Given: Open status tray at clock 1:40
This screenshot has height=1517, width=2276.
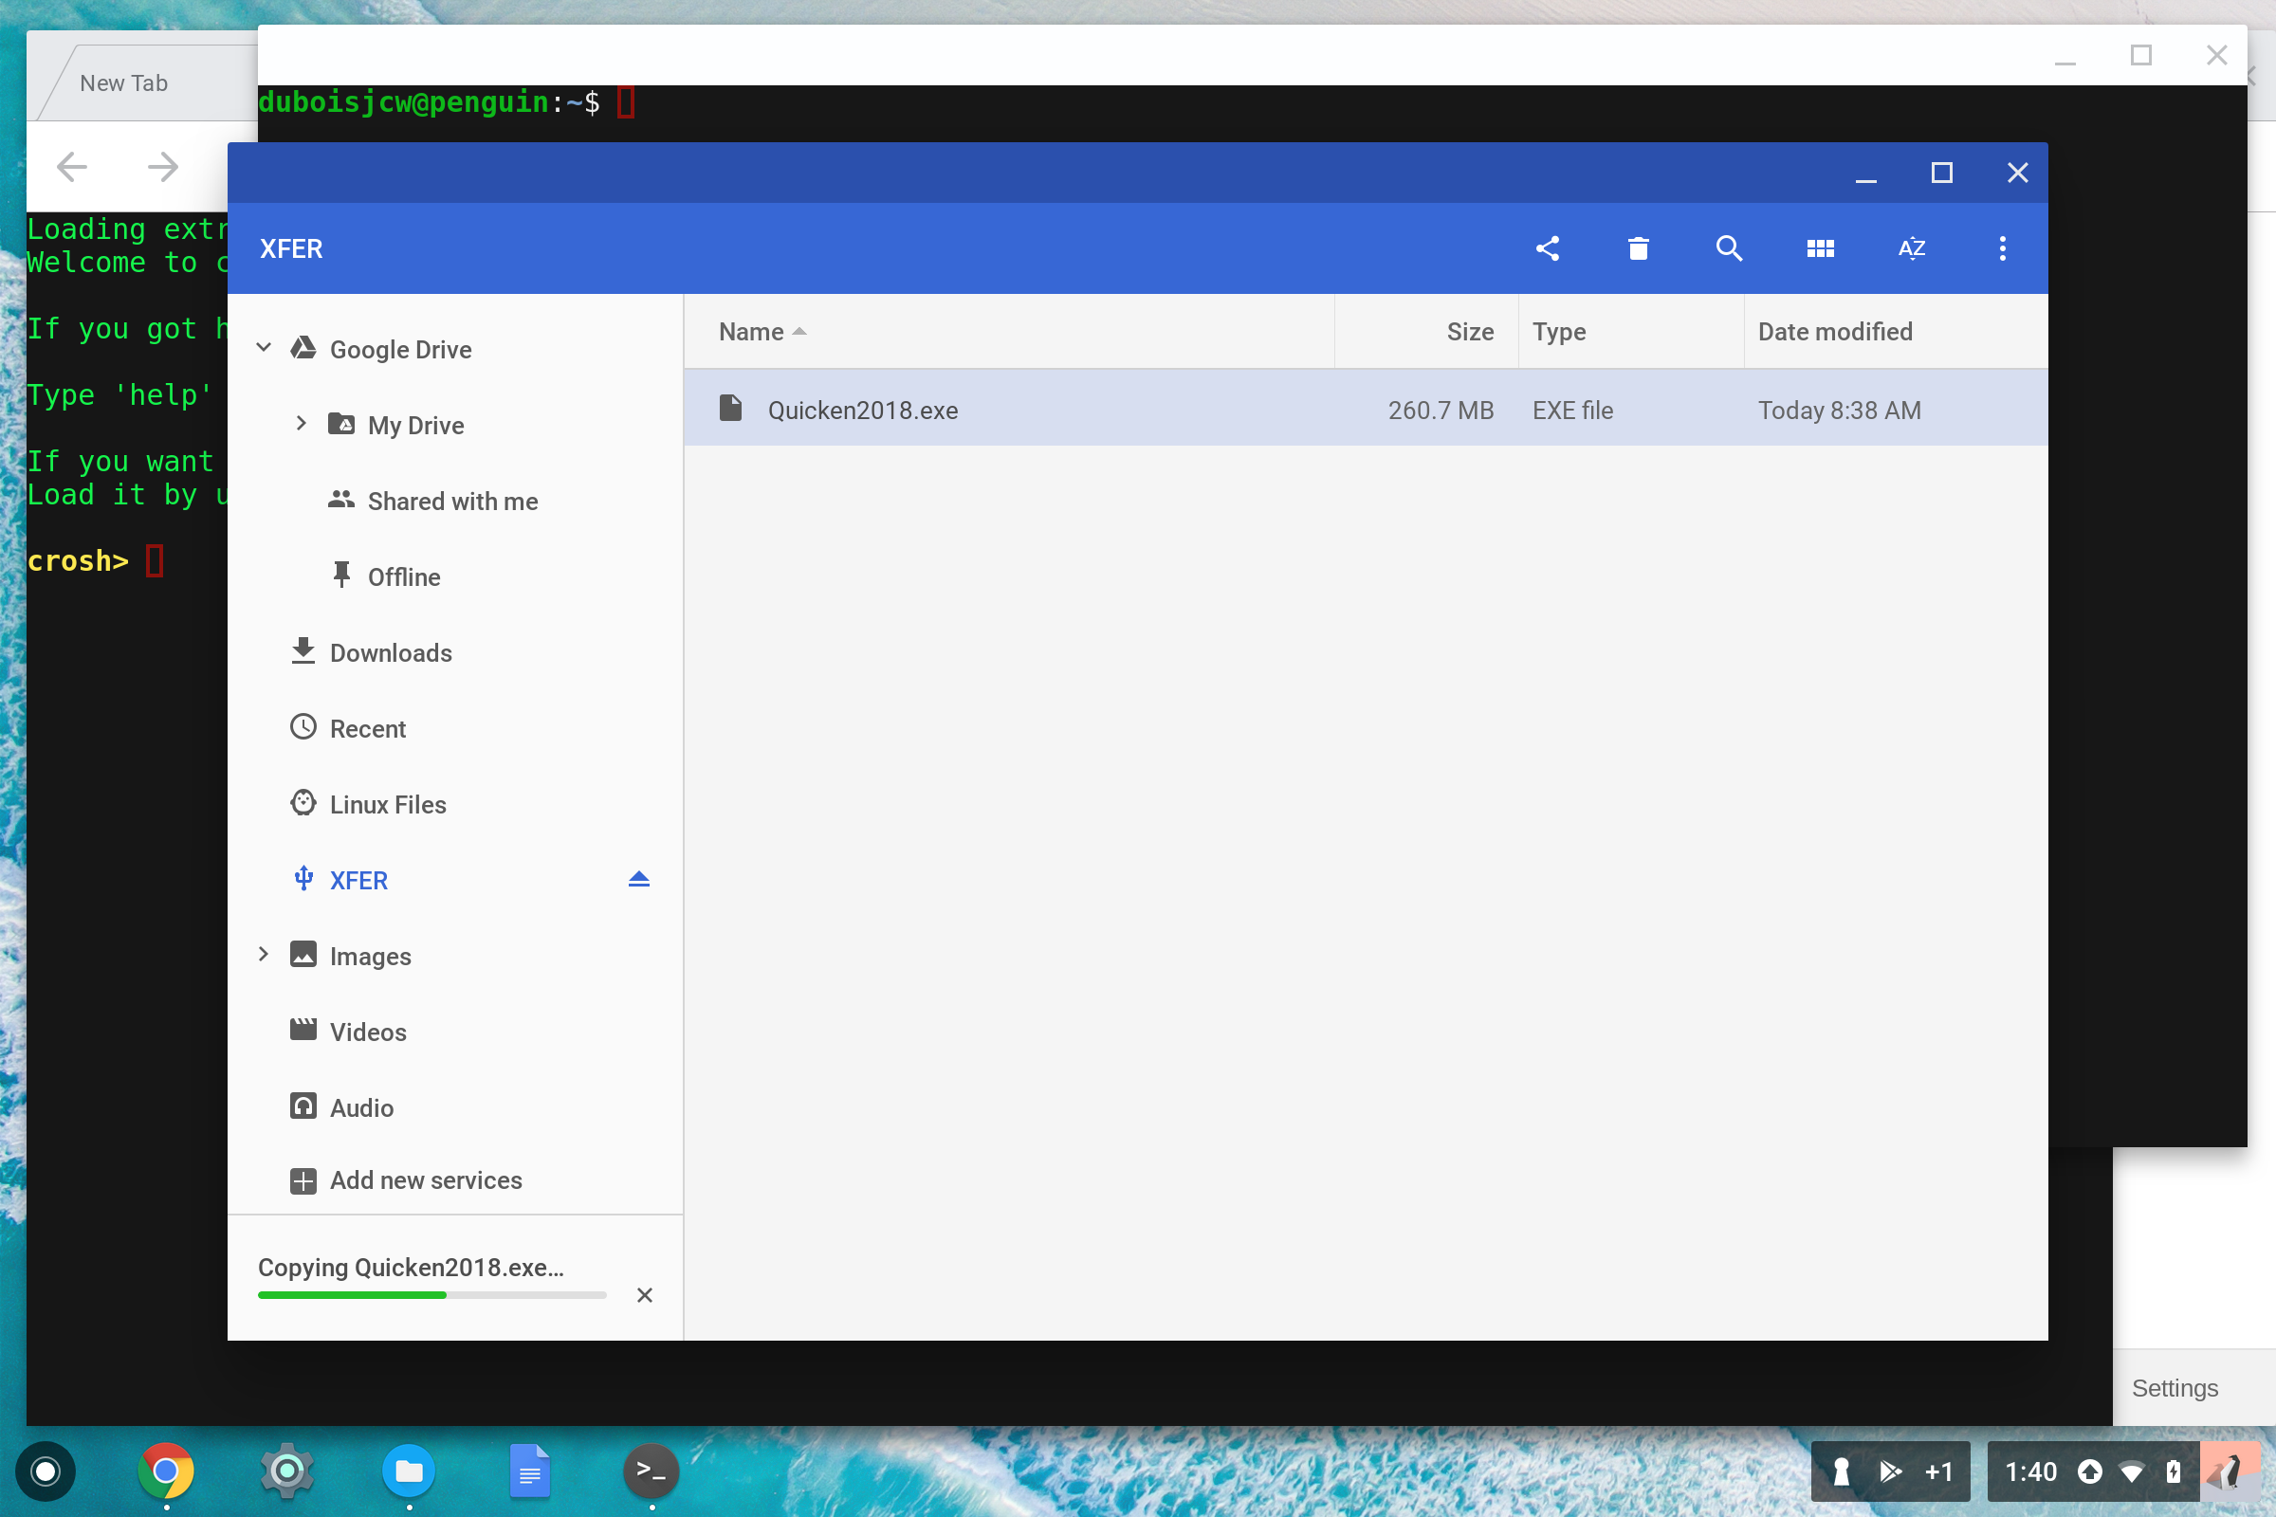Looking at the screenshot, I should (2030, 1471).
